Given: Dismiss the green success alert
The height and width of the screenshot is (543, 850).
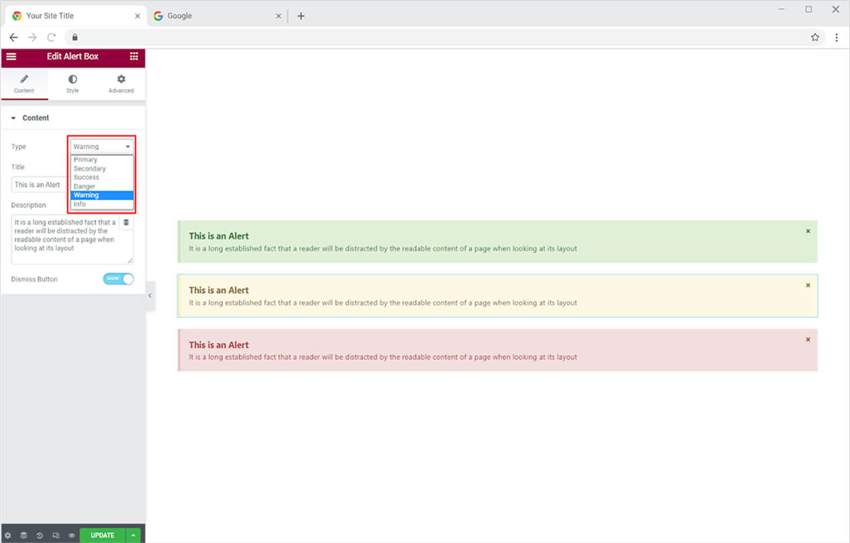Looking at the screenshot, I should pos(807,230).
